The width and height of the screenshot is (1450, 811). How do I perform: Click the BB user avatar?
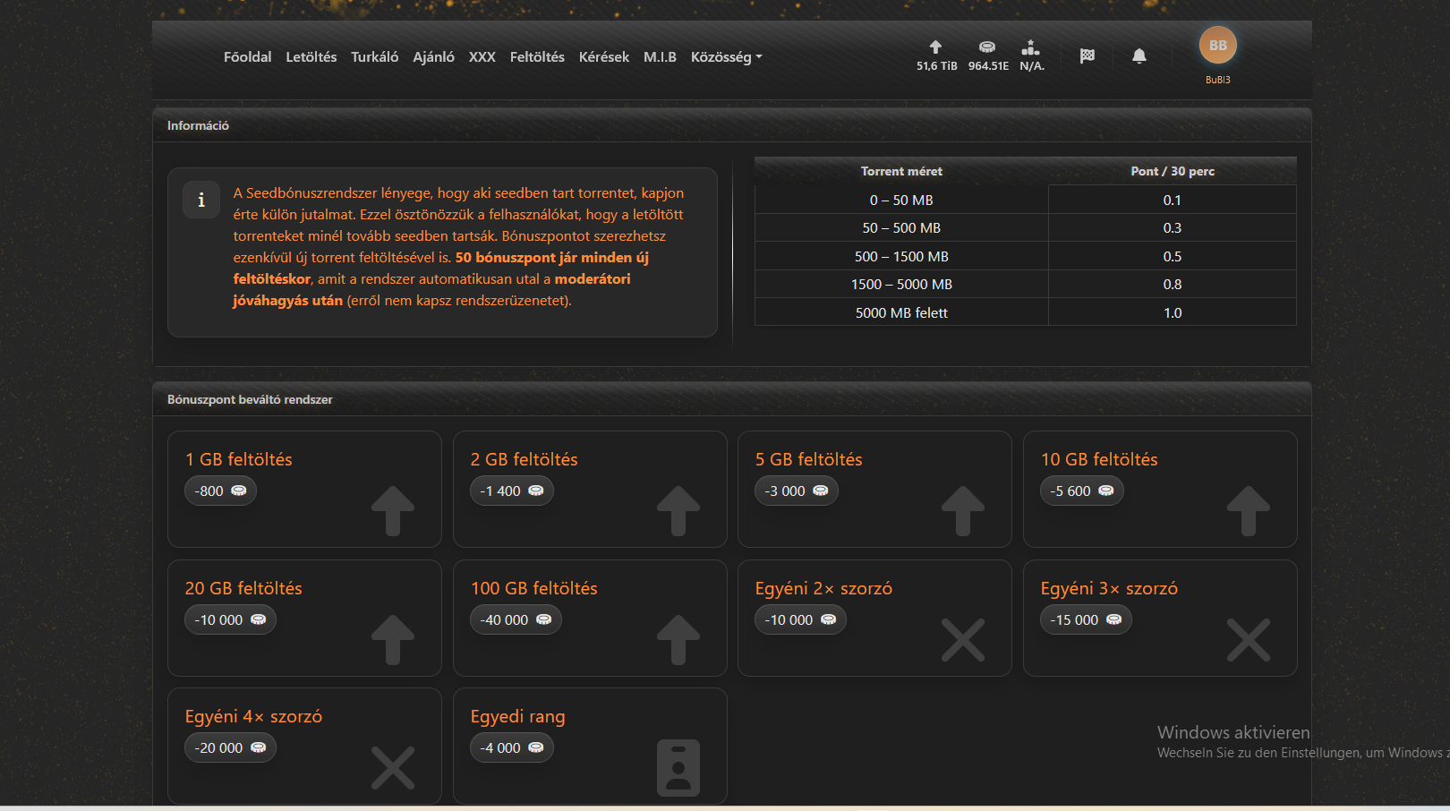click(x=1217, y=46)
